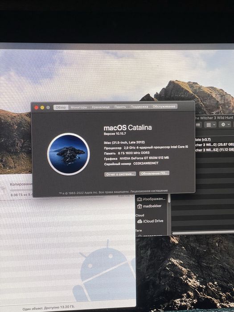Click the Версия 10.15.7 text
The width and height of the screenshot is (234, 312).
click(115, 134)
